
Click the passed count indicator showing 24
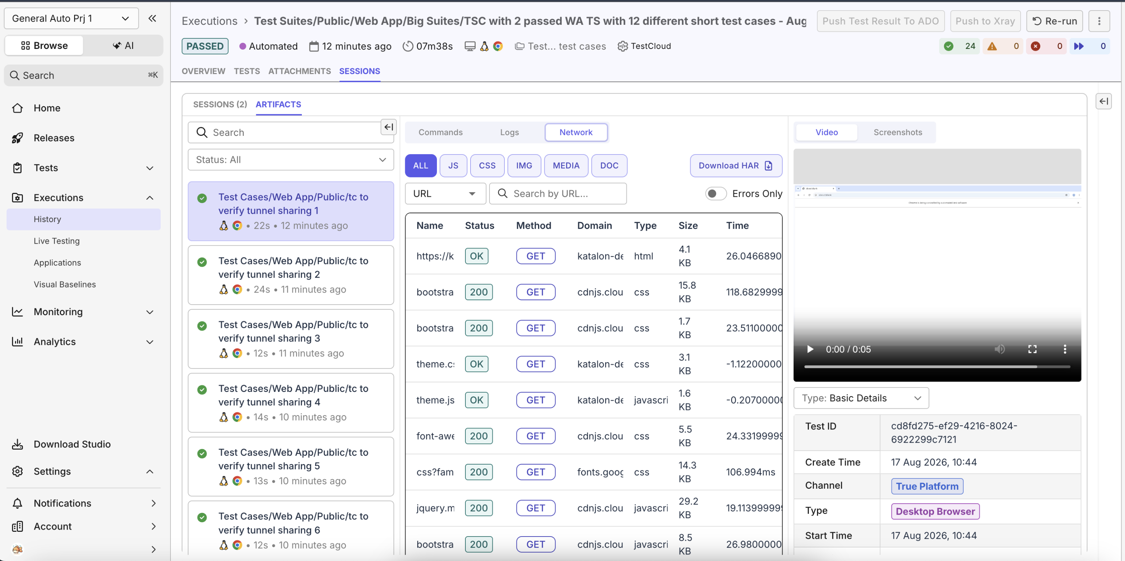[960, 46]
